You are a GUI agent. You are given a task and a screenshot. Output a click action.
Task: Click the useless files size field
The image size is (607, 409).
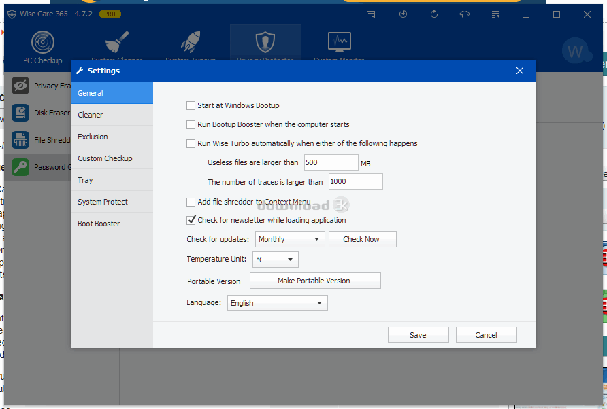(x=331, y=162)
